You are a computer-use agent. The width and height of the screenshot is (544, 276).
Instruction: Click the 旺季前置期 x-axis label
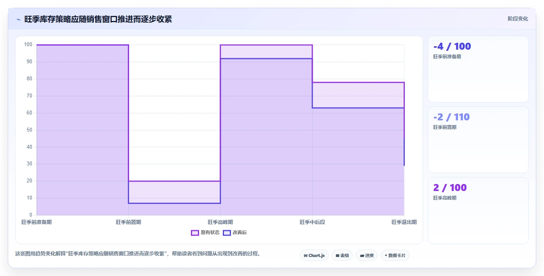[128, 222]
